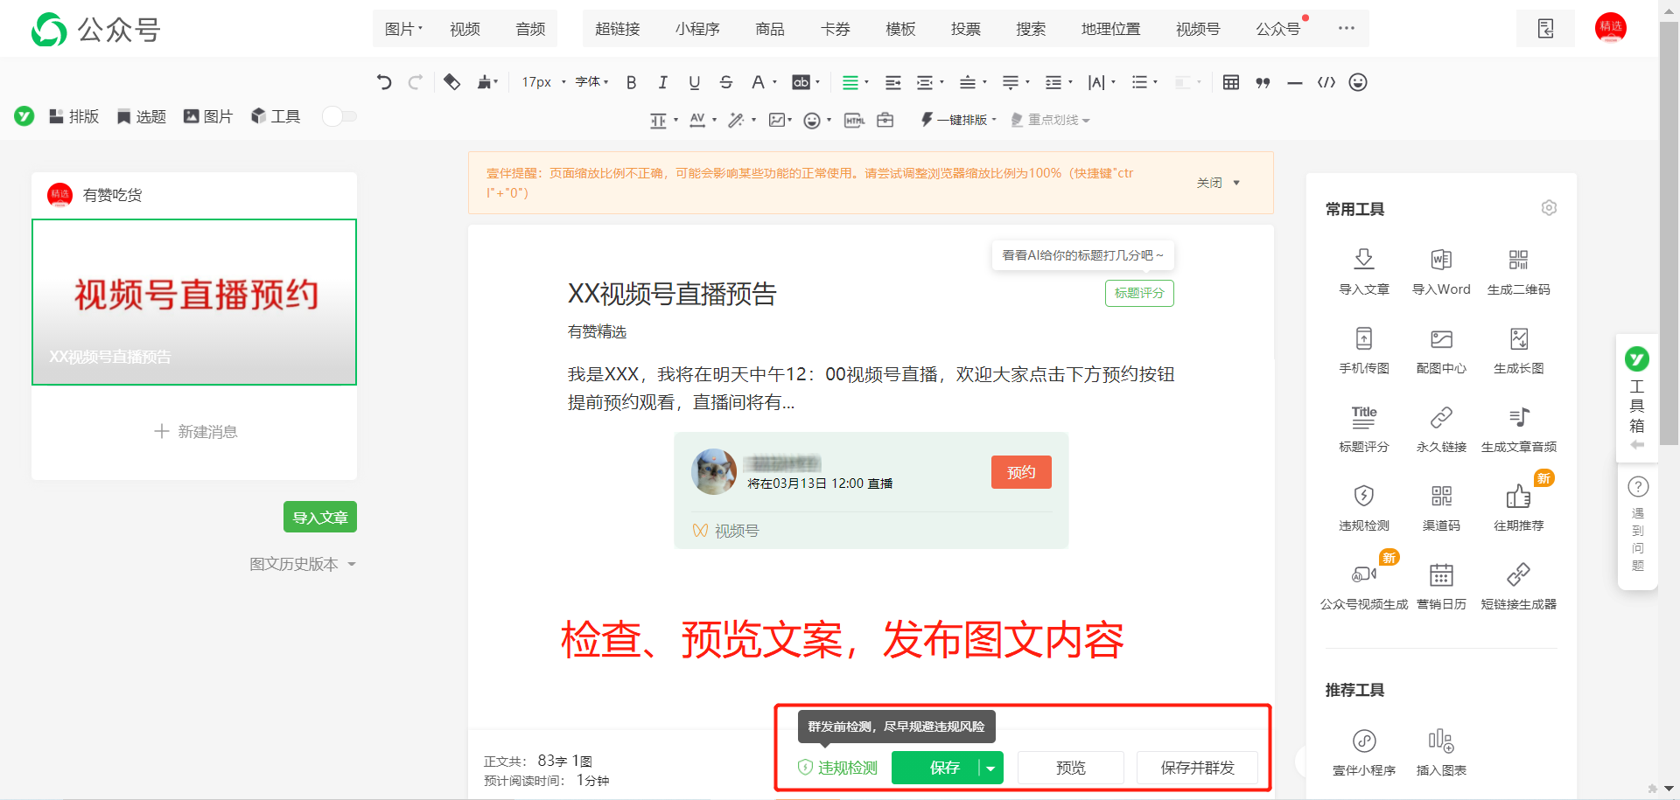1680x800 pixels.
Task: Open 违规检测 tool in common tools
Action: pyautogui.click(x=1364, y=508)
